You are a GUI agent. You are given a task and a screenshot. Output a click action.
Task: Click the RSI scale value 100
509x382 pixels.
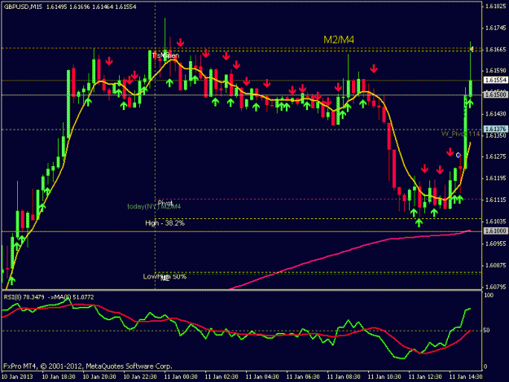coord(489,296)
